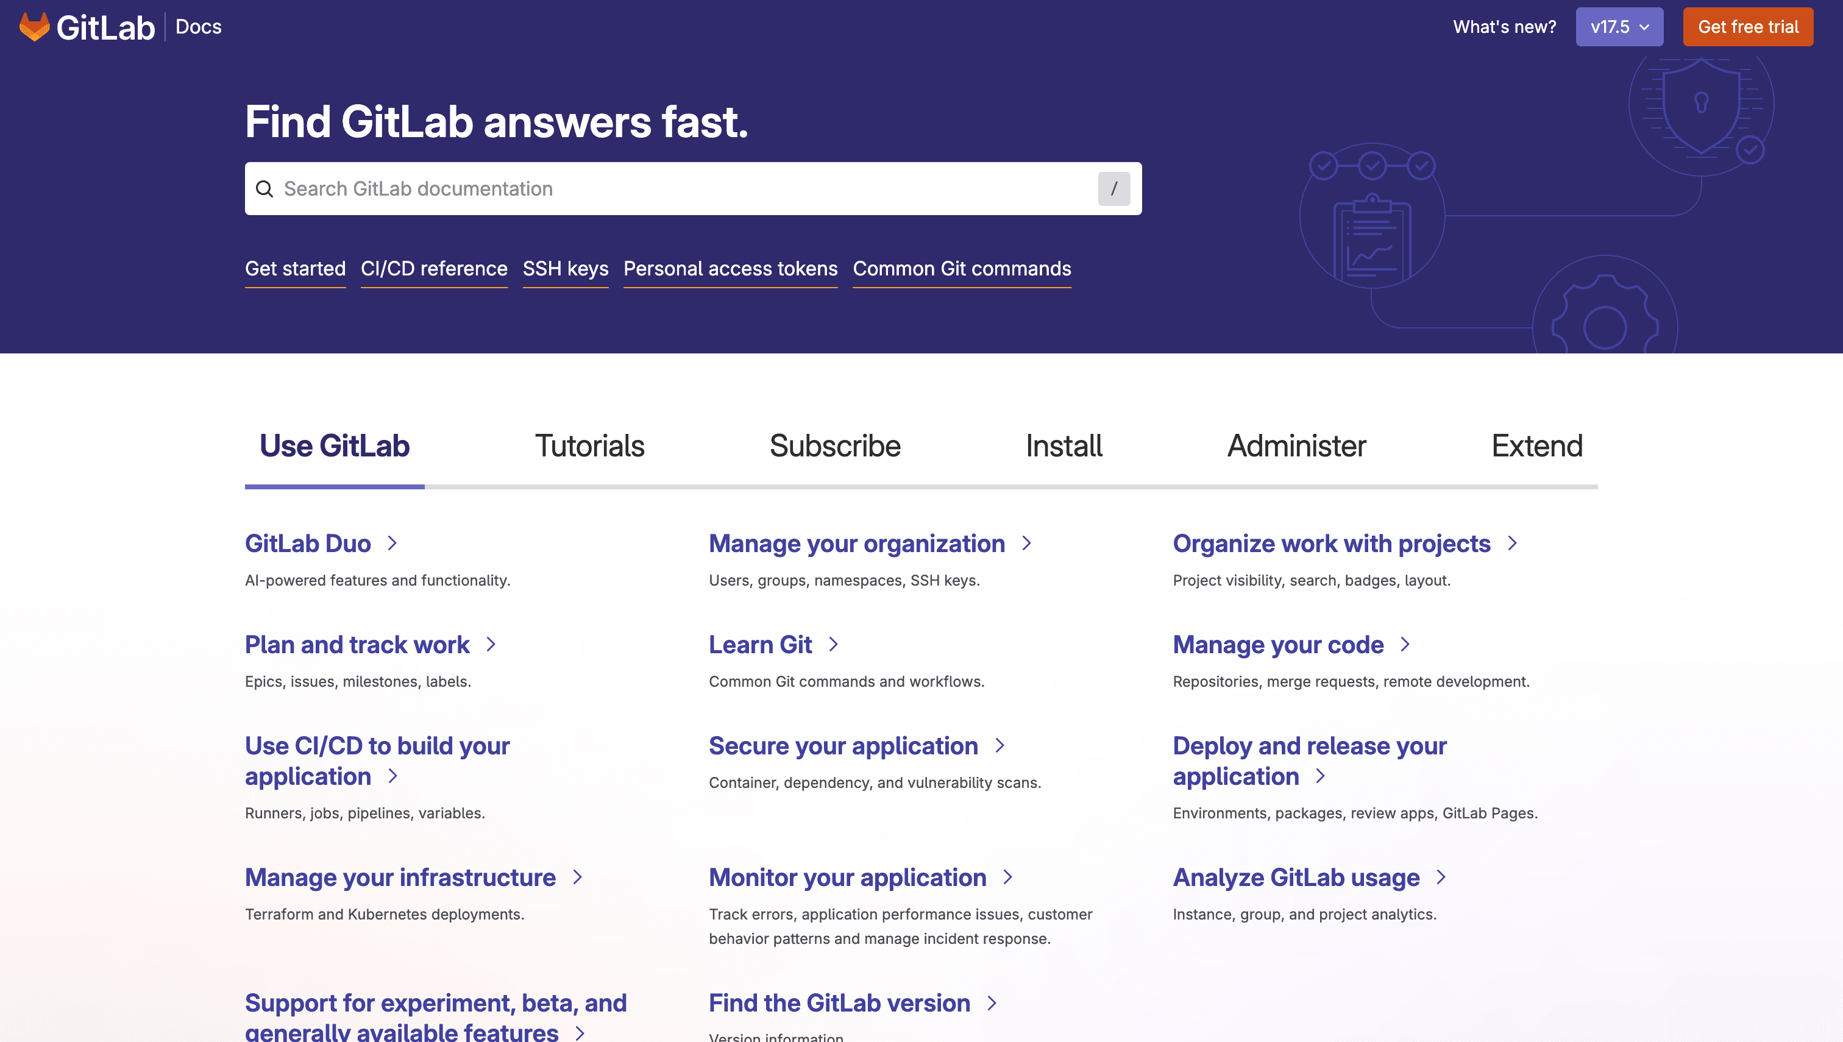Click the documentation search input field
Screen dimensions: 1843x1042
tap(694, 189)
